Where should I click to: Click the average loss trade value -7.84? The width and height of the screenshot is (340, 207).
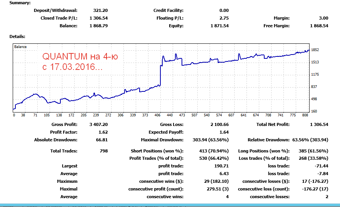click(x=323, y=174)
